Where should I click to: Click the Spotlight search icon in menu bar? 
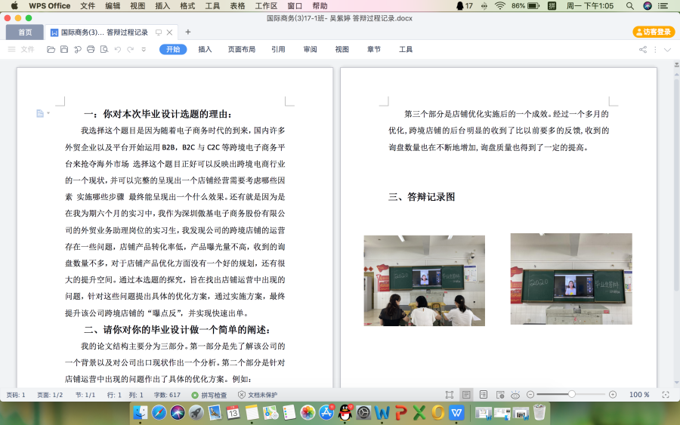(629, 6)
